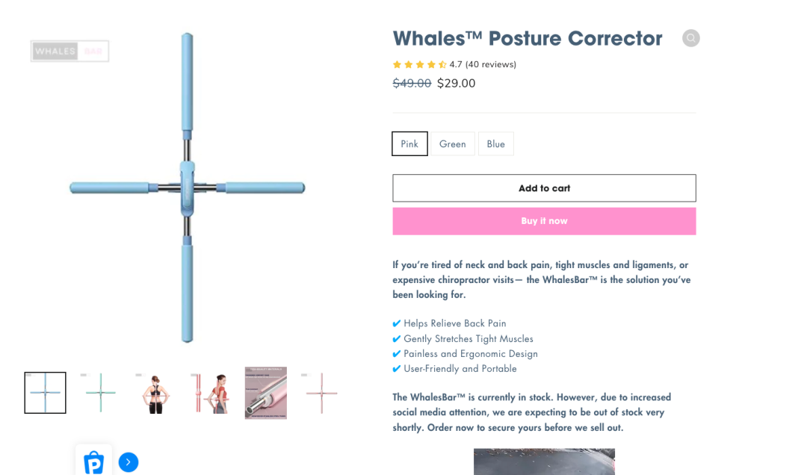Click the image below the stock notice
The image size is (807, 475).
[544, 462]
